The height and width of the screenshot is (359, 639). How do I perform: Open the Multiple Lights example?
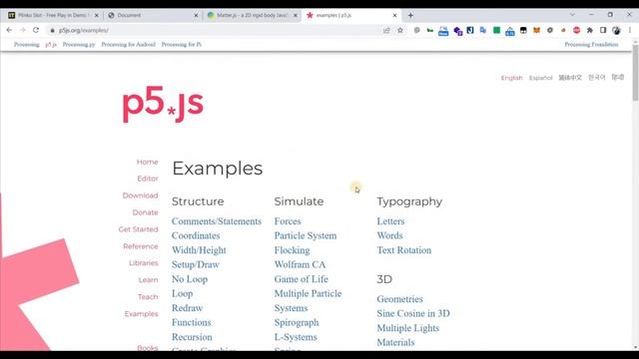pyautogui.click(x=408, y=328)
